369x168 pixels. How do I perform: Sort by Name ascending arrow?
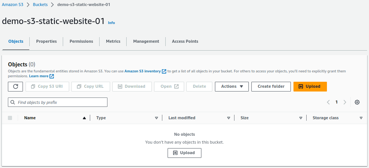point(84,118)
